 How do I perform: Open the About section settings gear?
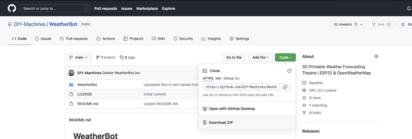[376, 56]
